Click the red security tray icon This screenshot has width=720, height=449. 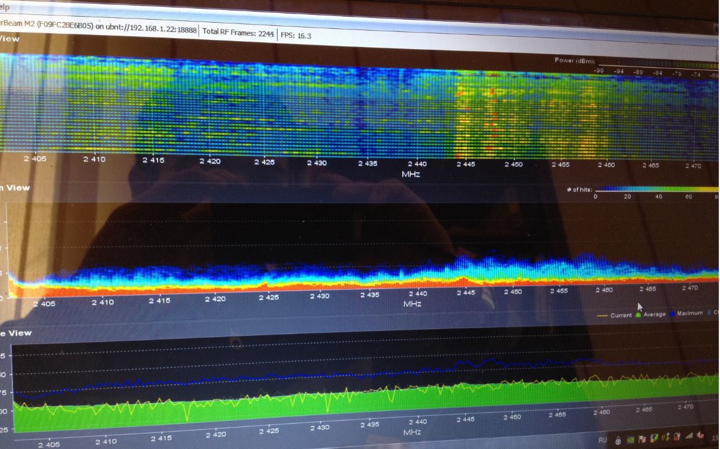click(x=677, y=437)
